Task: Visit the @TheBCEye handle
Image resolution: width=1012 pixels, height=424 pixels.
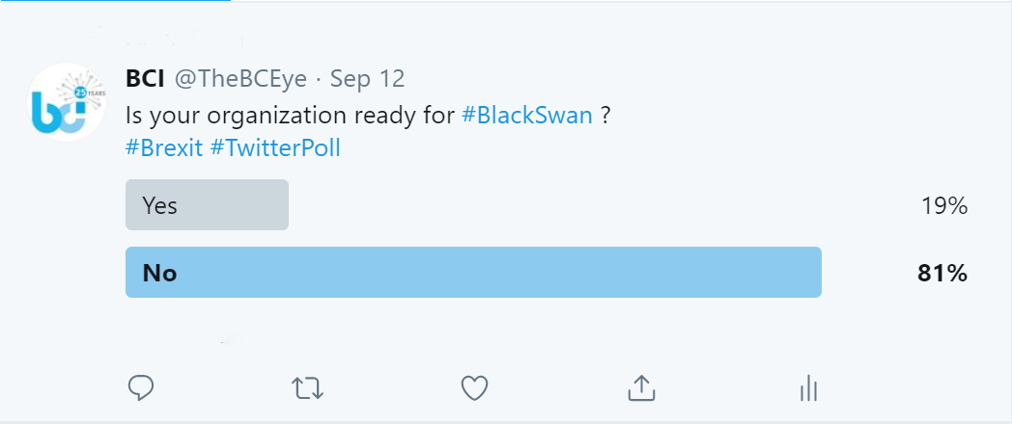Action: click(x=239, y=79)
